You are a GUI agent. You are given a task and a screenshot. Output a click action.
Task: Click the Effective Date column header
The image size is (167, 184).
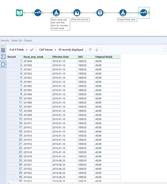pos(64,57)
